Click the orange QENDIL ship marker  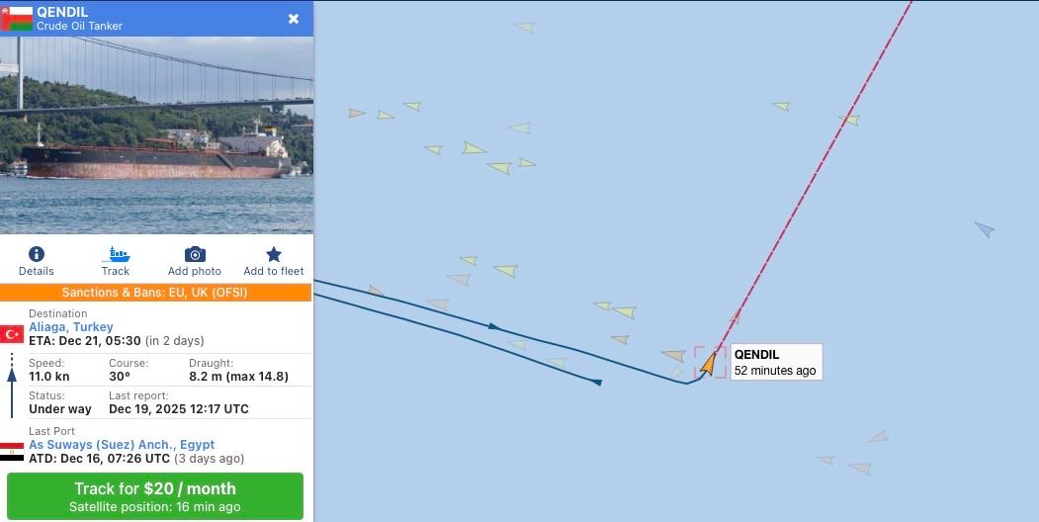pyautogui.click(x=709, y=364)
